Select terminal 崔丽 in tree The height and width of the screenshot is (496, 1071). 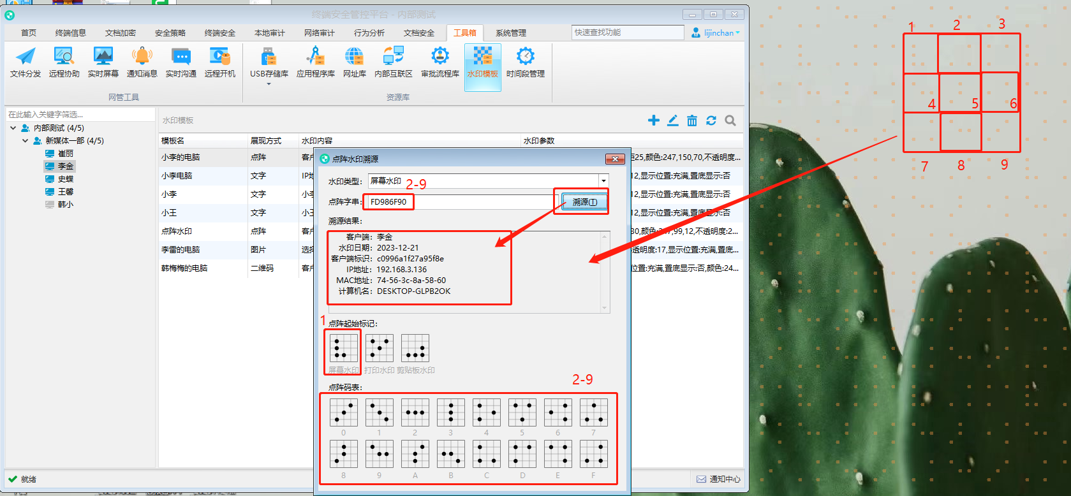(x=59, y=154)
